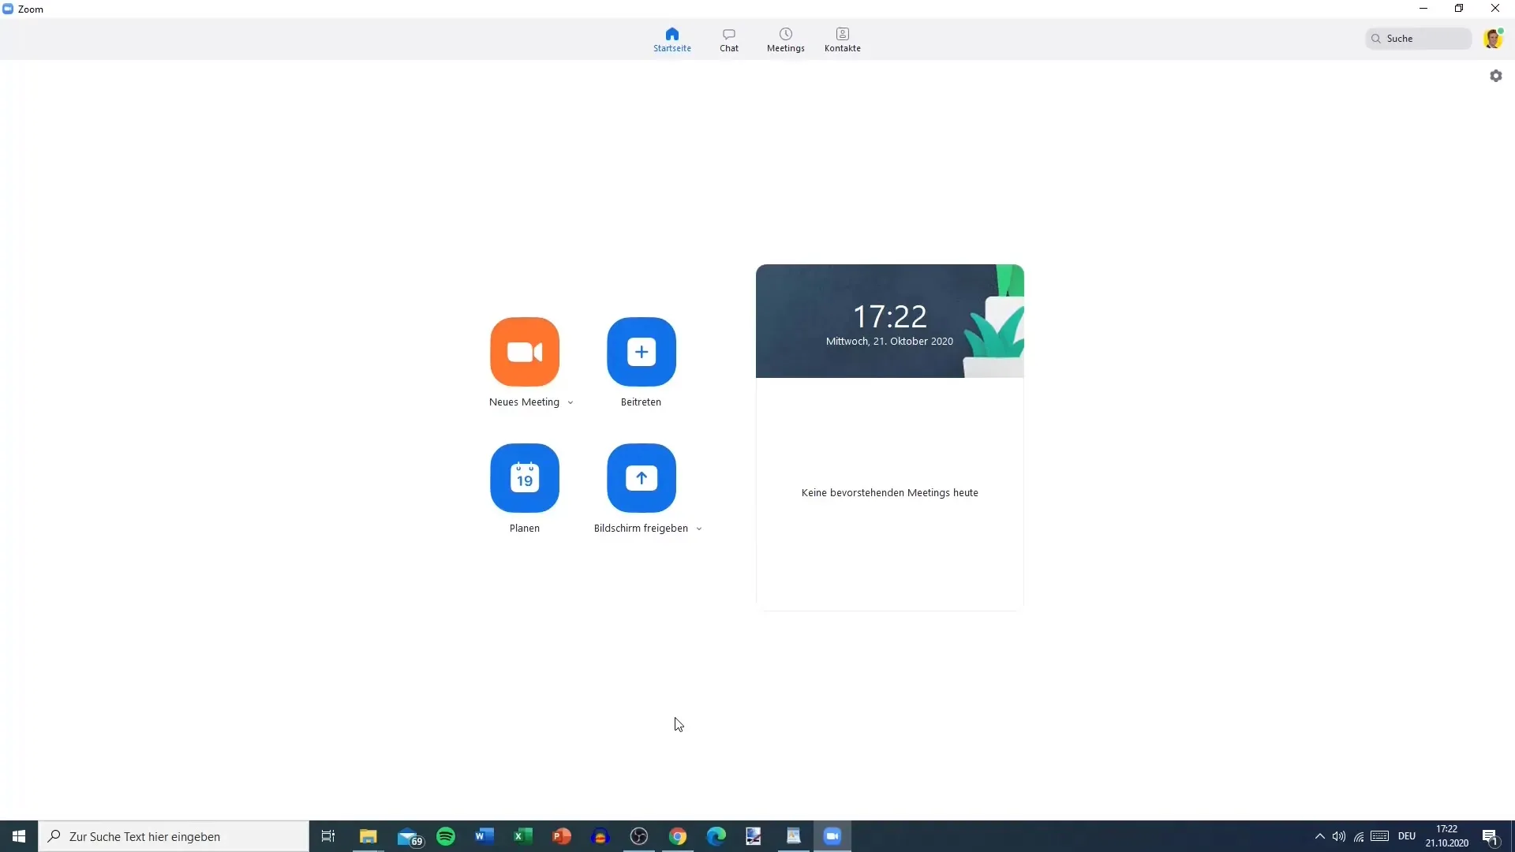Click the Zoom icon in taskbar
The width and height of the screenshot is (1515, 852).
(x=832, y=835)
